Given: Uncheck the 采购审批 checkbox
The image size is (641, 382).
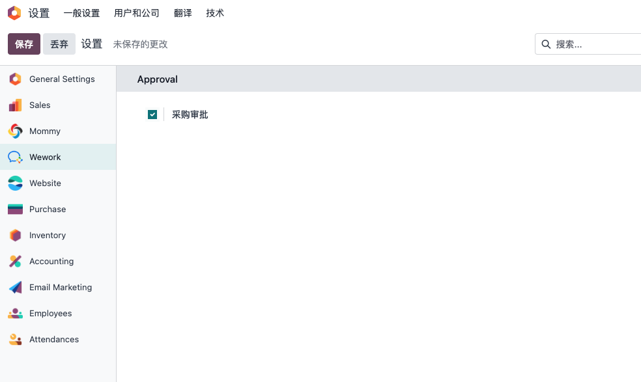Looking at the screenshot, I should pyautogui.click(x=152, y=115).
